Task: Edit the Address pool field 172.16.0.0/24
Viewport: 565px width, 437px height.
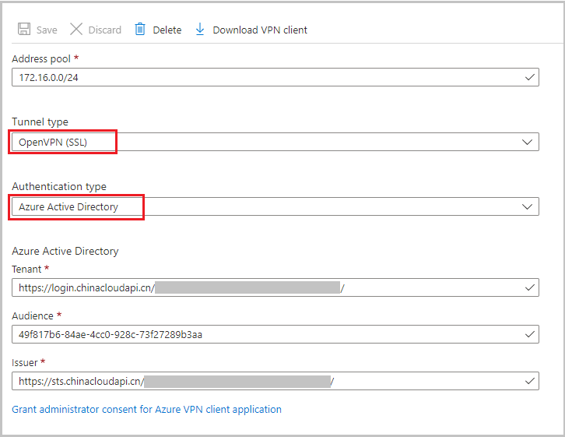Action: click(x=275, y=77)
